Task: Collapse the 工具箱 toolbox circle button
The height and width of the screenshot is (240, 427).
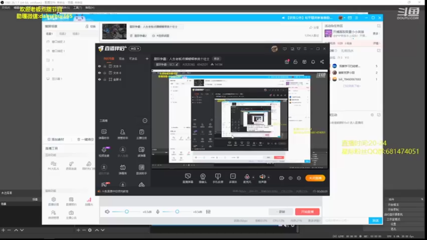Action: 145,121
